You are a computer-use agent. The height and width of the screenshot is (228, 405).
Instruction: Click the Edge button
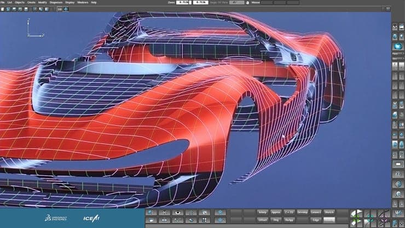(x=316, y=220)
